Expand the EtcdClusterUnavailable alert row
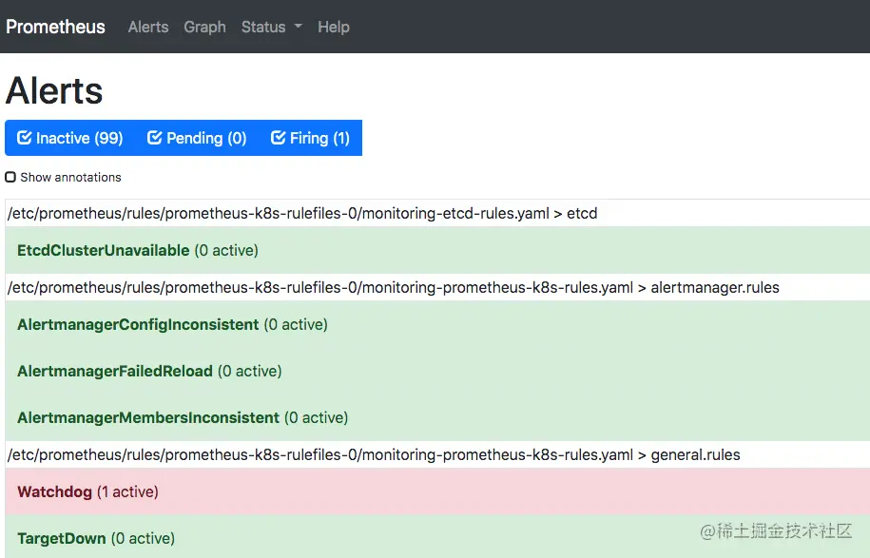 point(104,250)
